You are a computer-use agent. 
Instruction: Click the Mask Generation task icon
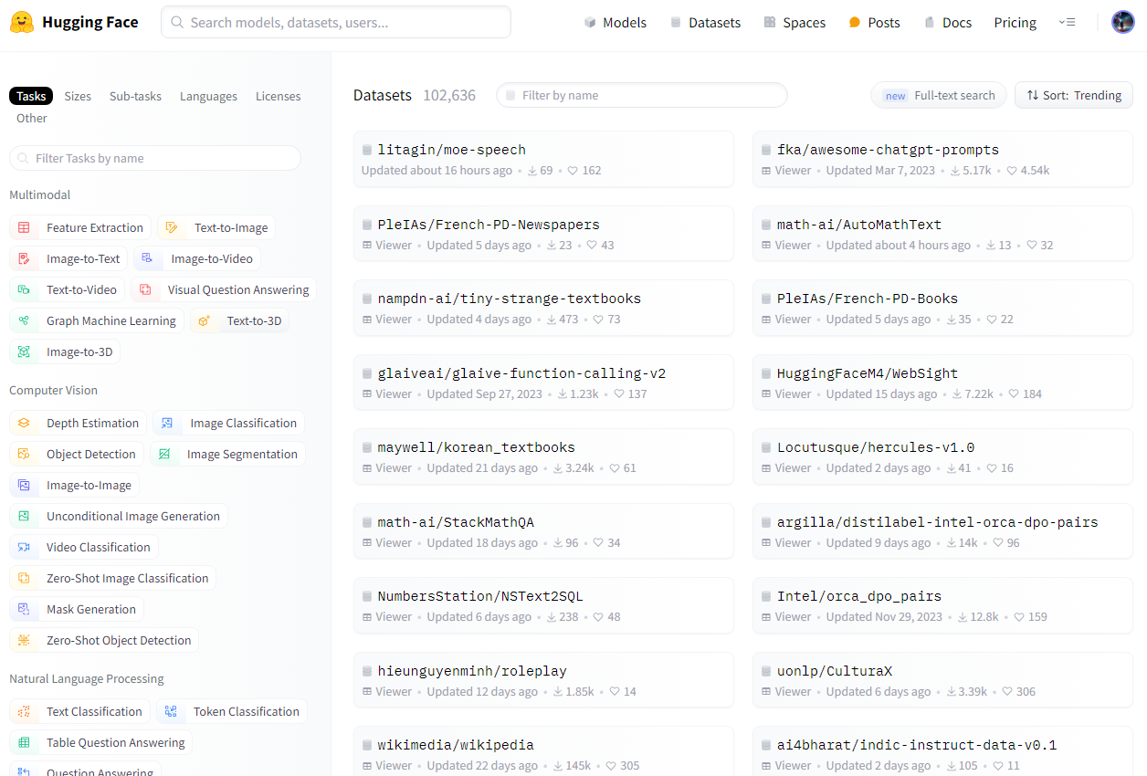(25, 610)
